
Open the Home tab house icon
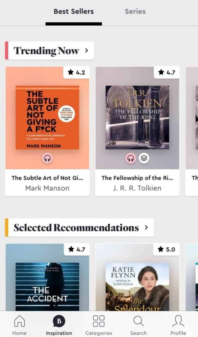19,321
